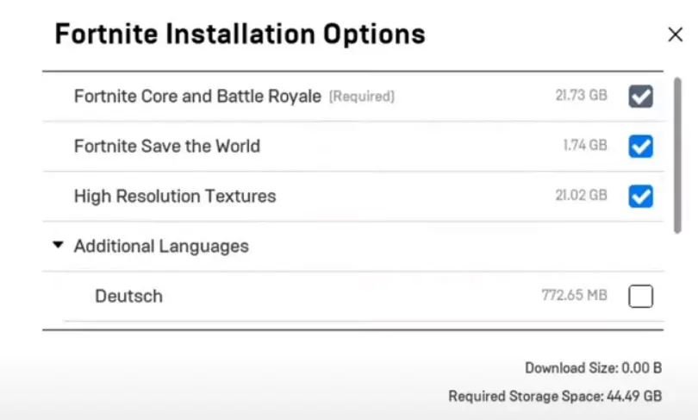Click the Fortnite Installation Options title
This screenshot has height=420, width=698.
(240, 34)
